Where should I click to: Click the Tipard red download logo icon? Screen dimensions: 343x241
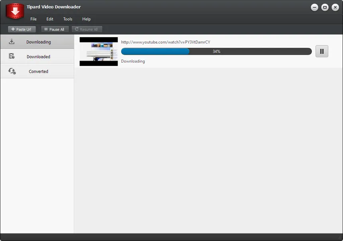point(15,11)
